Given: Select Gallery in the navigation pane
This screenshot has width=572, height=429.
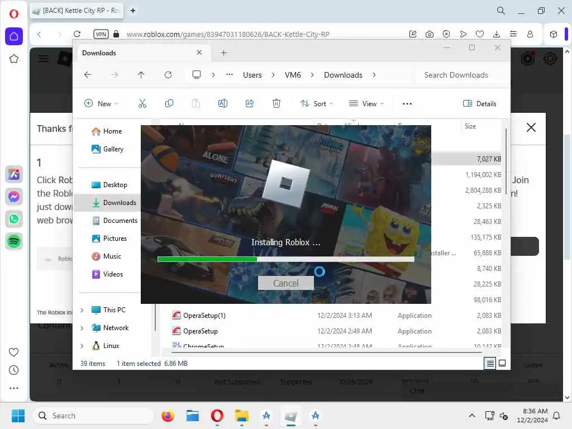Looking at the screenshot, I should click(108, 149).
